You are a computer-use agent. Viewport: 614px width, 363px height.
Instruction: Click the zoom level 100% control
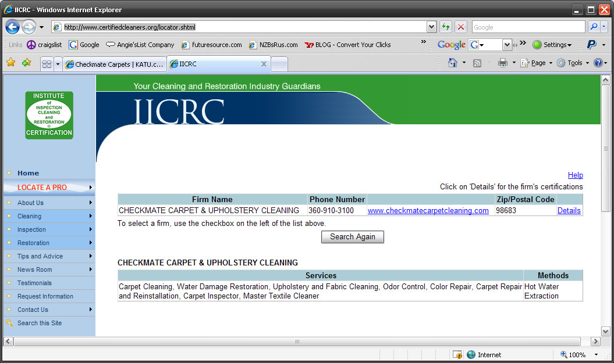(576, 354)
